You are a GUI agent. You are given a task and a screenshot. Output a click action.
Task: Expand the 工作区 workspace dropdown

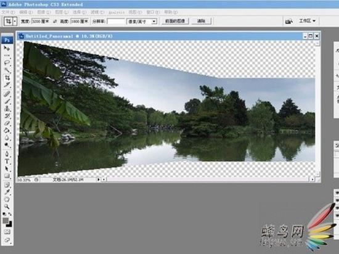pos(308,21)
